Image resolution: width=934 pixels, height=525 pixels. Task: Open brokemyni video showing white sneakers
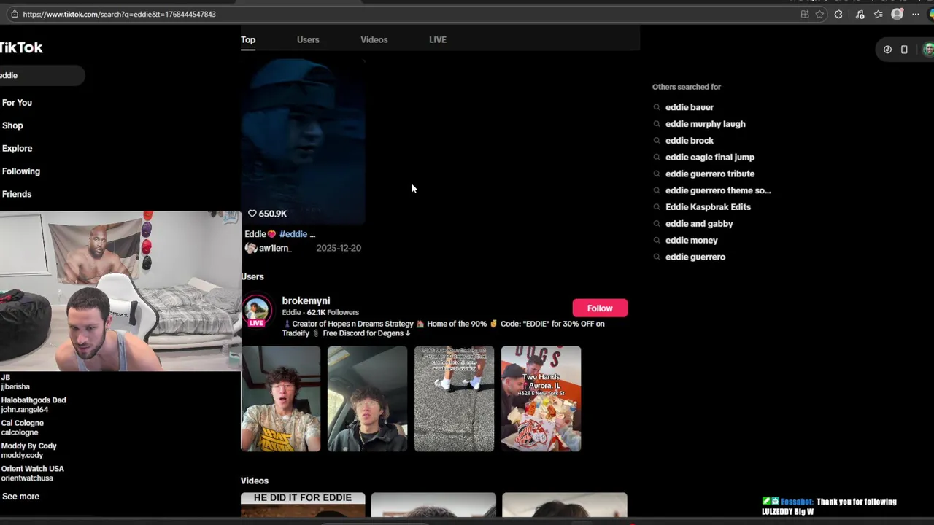coord(454,399)
